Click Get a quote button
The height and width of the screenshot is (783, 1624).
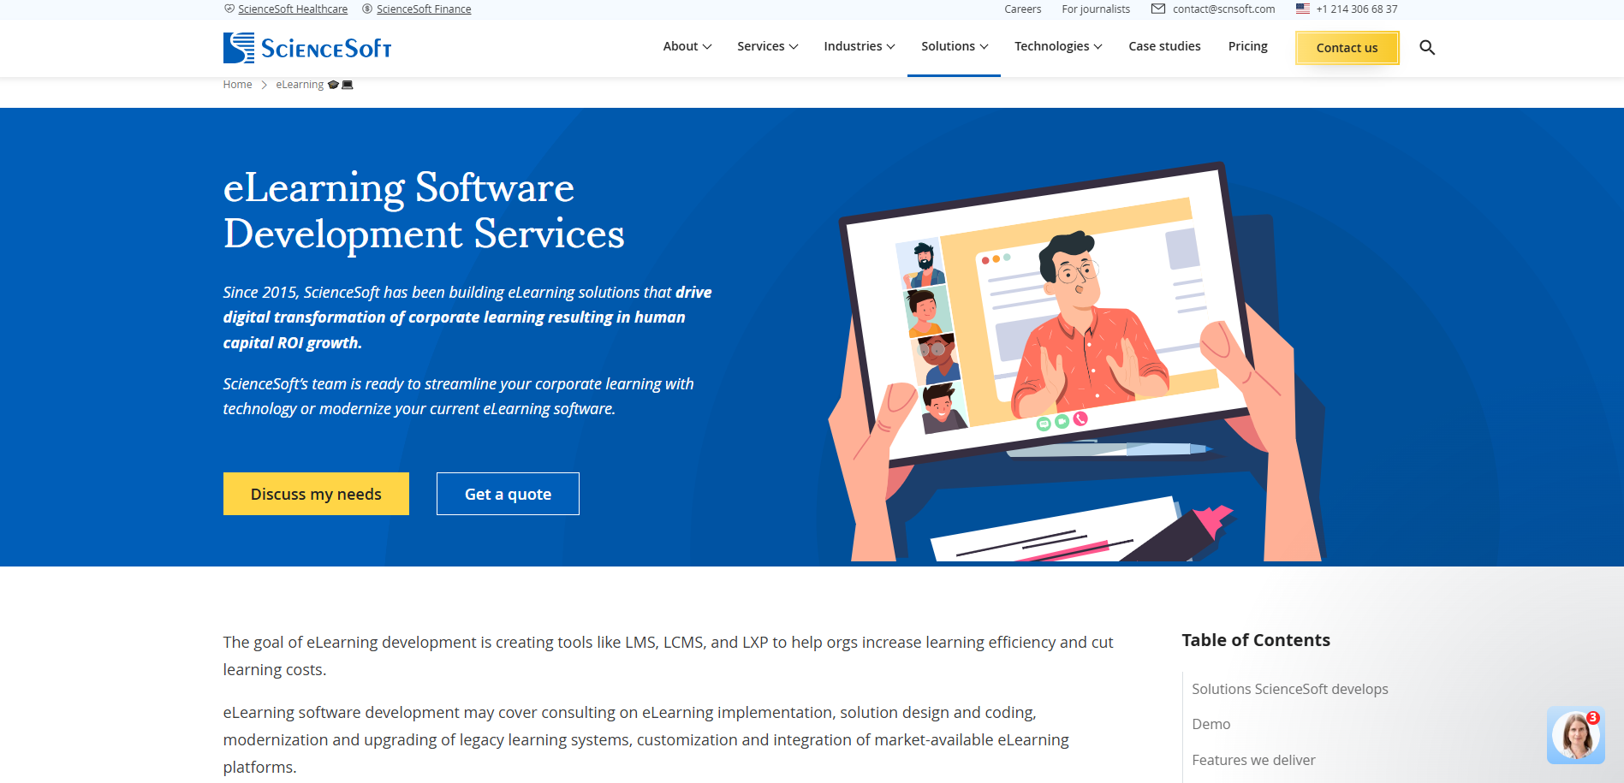coord(508,494)
